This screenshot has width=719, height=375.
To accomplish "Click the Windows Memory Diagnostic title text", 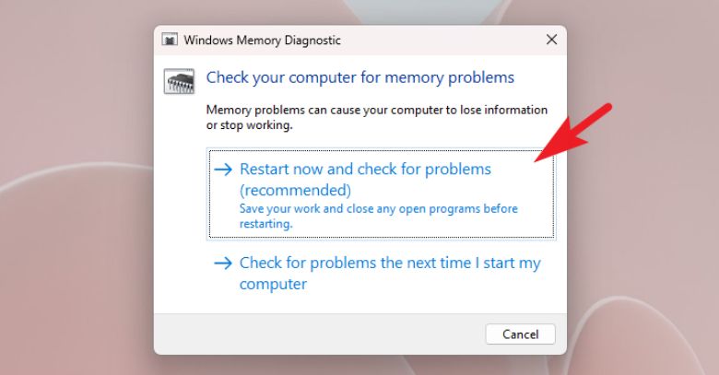I will point(262,40).
